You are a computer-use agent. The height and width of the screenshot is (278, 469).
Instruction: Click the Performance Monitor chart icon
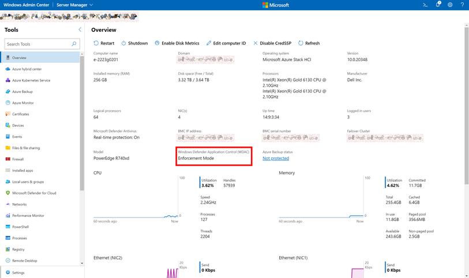point(7,216)
